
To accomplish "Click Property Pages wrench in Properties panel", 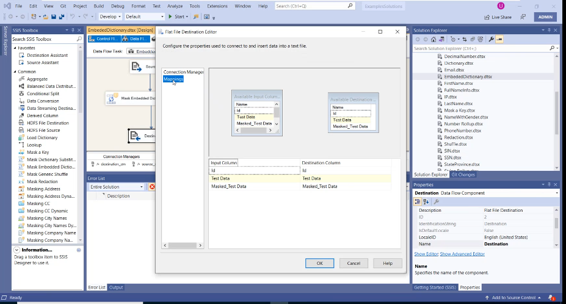I will point(436,202).
